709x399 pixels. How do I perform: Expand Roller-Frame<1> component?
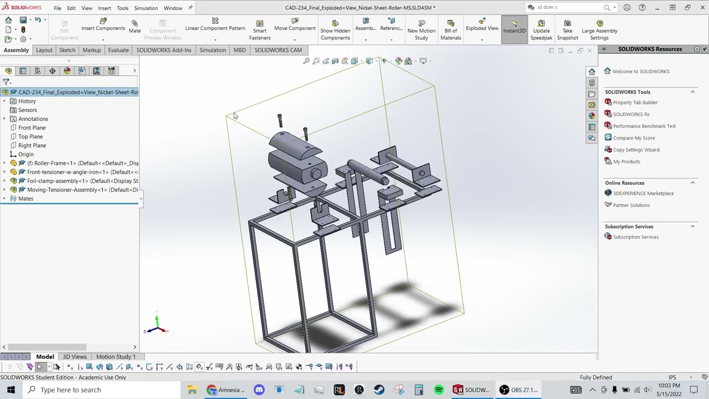coord(4,163)
